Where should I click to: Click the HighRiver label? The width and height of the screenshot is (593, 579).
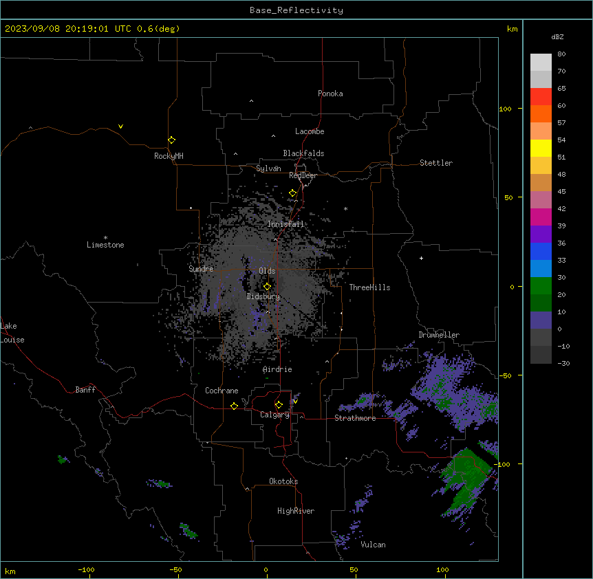(296, 511)
